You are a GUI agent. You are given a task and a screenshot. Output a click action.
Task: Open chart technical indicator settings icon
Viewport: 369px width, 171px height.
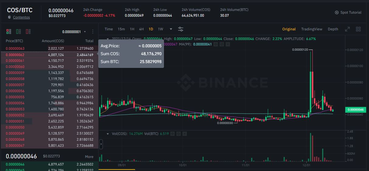[x=181, y=29]
